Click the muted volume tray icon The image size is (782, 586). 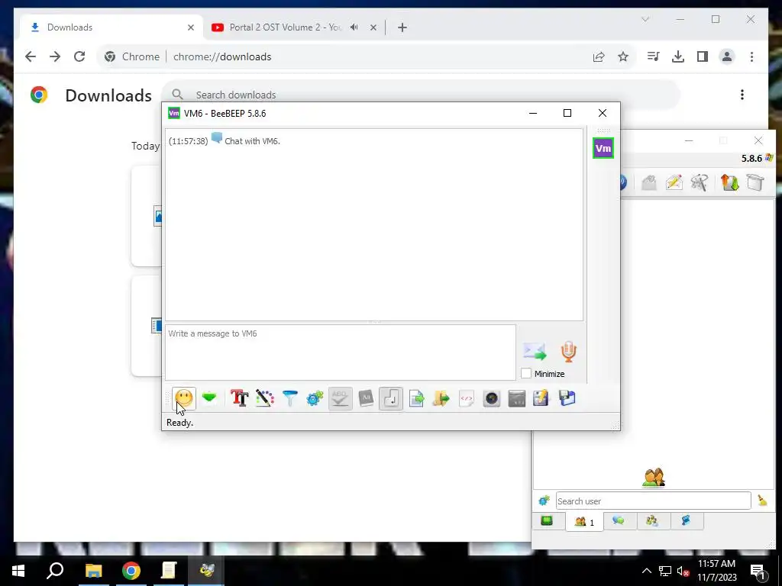tap(683, 571)
